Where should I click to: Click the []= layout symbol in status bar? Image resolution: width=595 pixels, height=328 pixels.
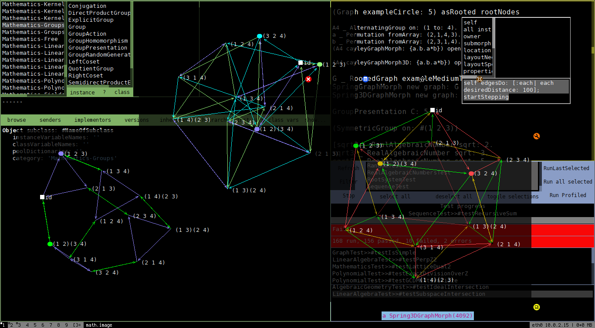coord(77,325)
